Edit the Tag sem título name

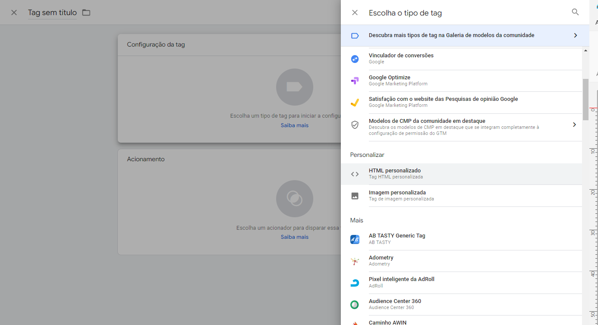52,12
